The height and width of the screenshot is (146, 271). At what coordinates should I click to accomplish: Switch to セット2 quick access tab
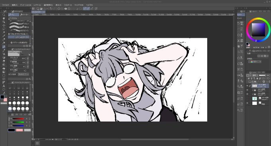point(240,18)
